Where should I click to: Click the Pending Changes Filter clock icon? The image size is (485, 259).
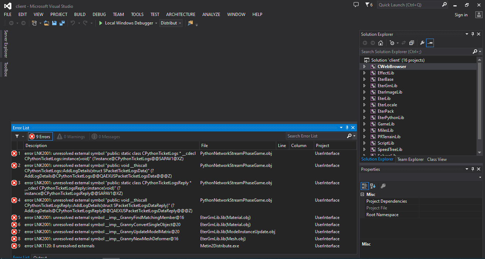click(392, 43)
